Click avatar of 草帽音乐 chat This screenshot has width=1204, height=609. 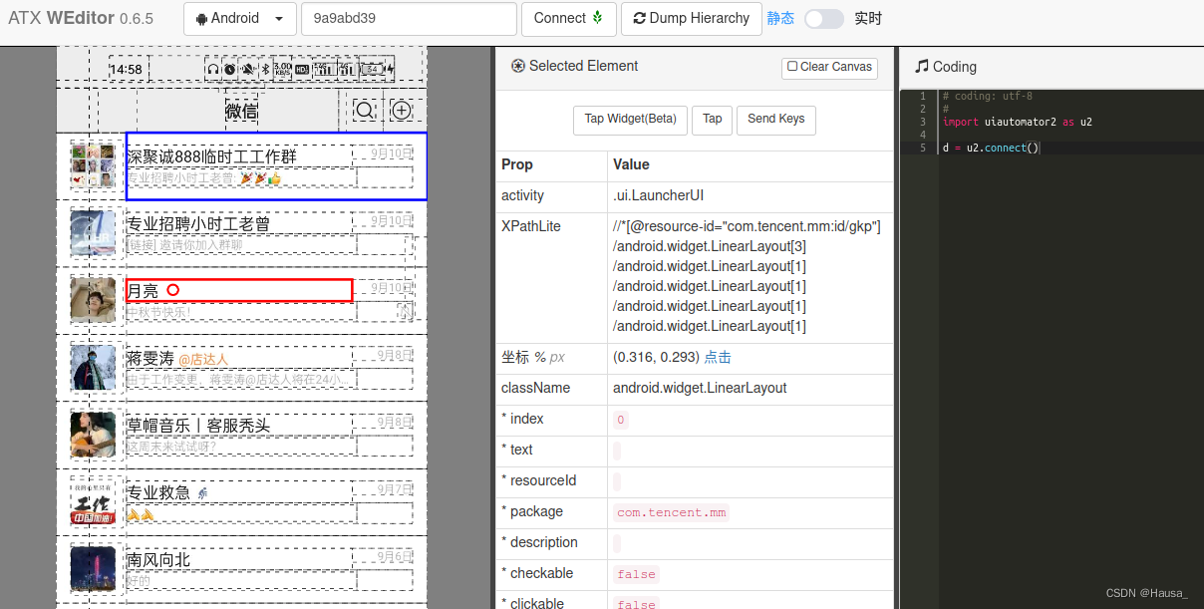click(93, 435)
